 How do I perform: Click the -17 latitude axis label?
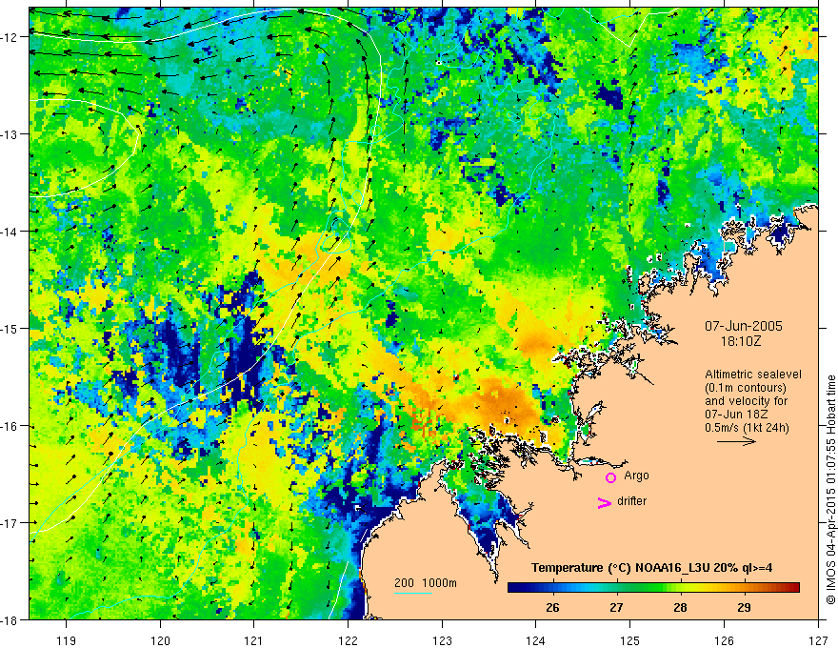pos(10,523)
